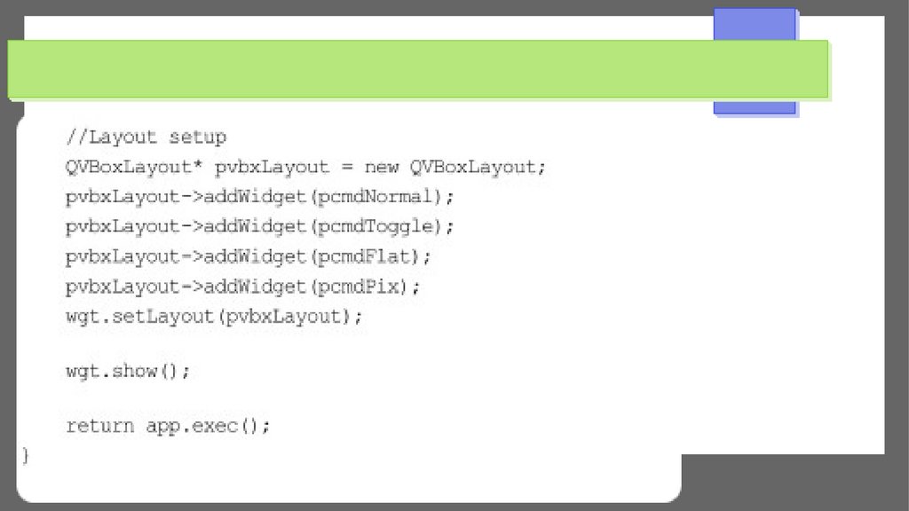Click the "pcmdToggle" argument

click(x=378, y=226)
